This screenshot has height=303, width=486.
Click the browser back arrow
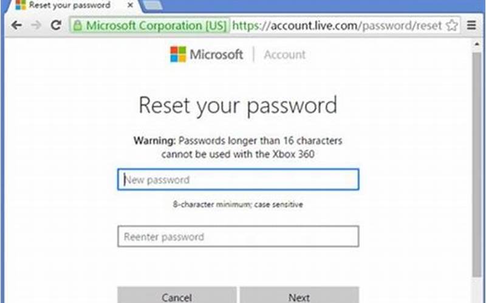click(16, 25)
